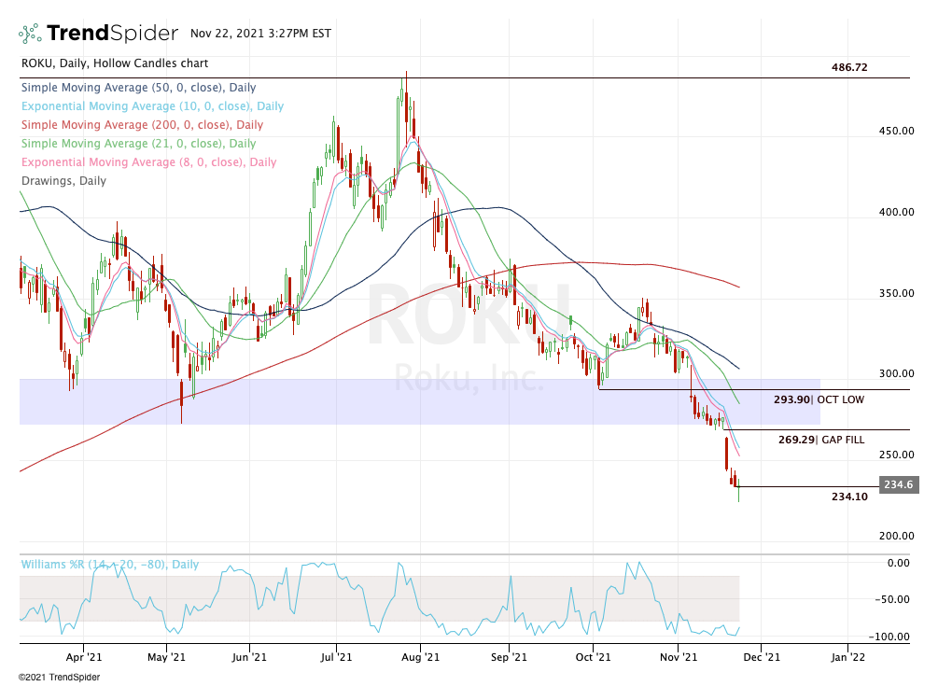Screen dimensions: 938x686
Task: Select the Simple Moving Average (200) legend entry
Action: pos(143,125)
